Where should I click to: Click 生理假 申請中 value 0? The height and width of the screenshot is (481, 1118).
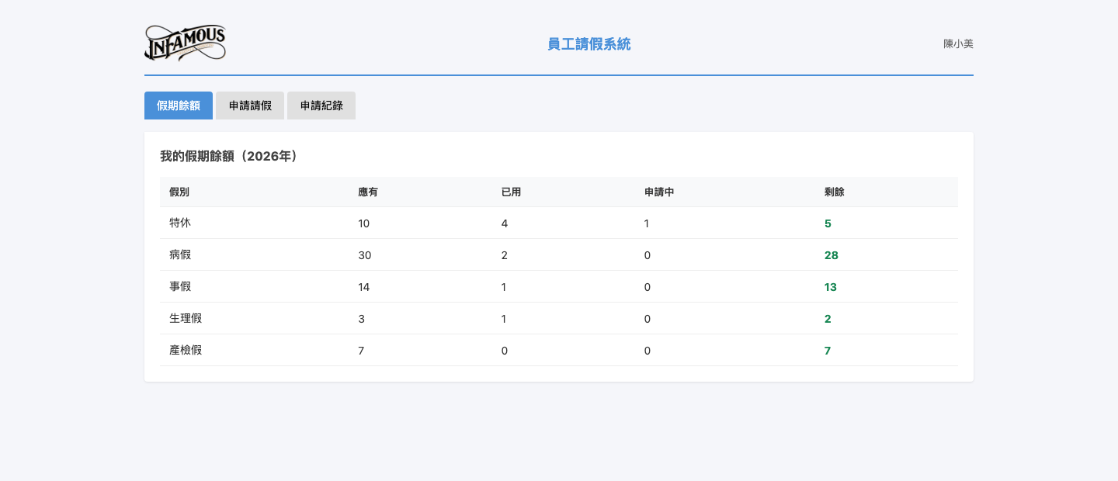click(648, 319)
